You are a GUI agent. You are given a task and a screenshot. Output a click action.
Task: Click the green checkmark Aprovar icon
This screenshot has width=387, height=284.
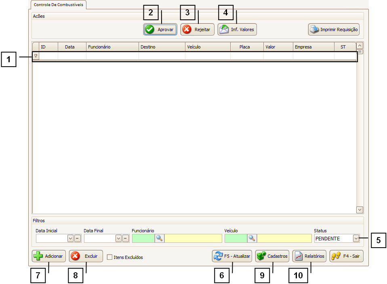[150, 29]
